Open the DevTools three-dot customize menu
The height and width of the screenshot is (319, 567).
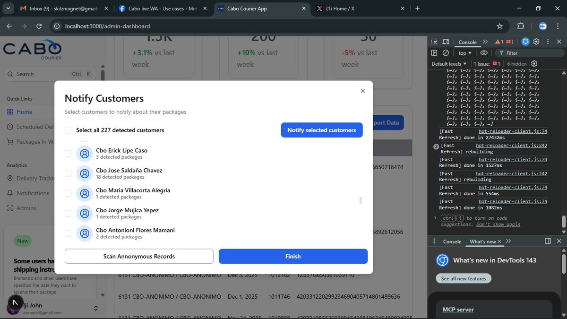coord(547,42)
